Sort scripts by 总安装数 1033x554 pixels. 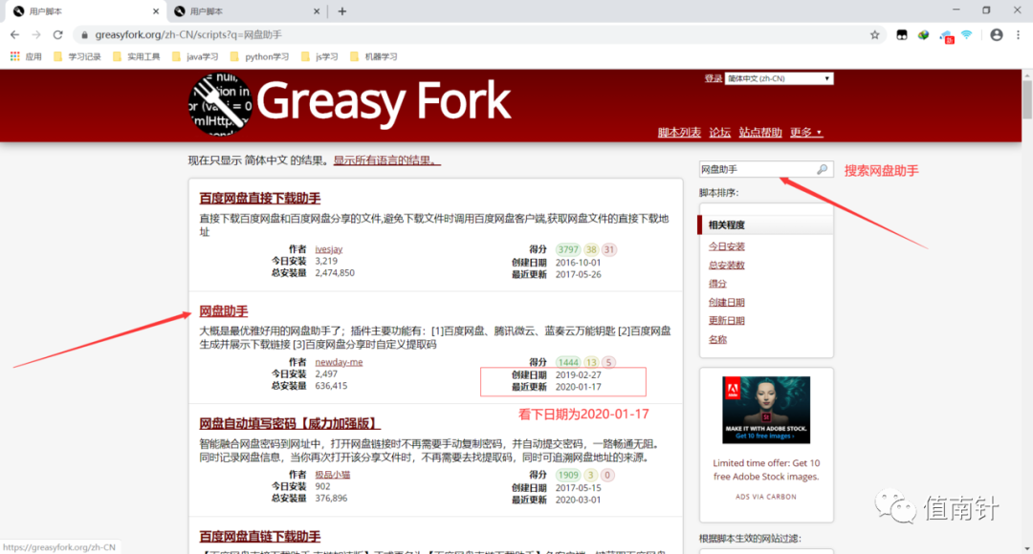[x=726, y=266]
